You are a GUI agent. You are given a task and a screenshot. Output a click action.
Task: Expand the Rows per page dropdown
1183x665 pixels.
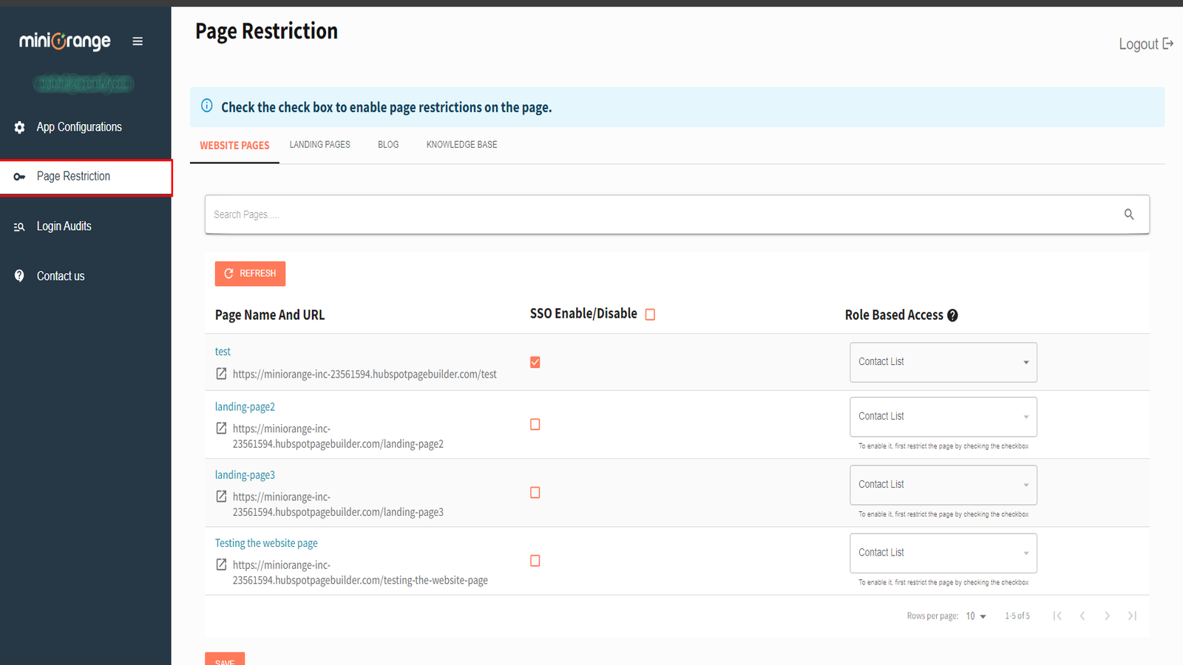tap(975, 615)
